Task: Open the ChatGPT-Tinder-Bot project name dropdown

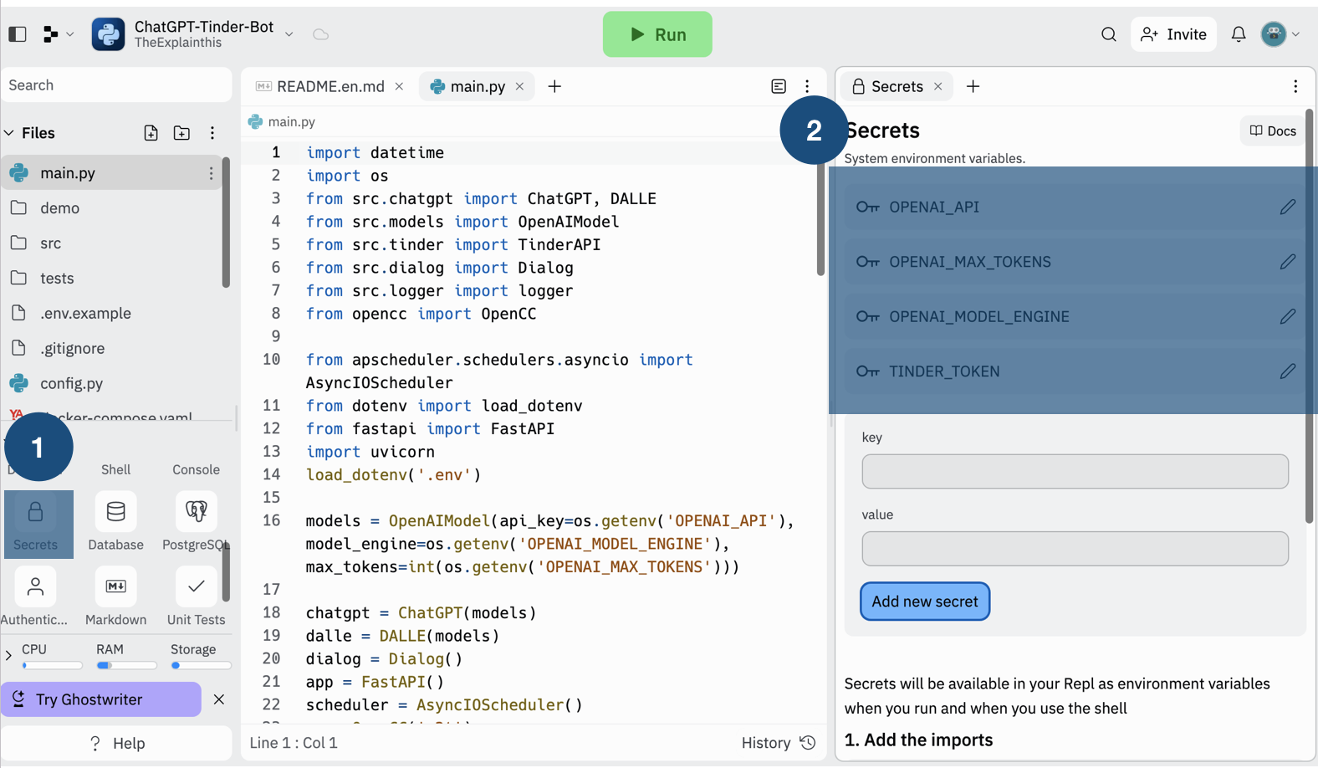Action: point(289,34)
